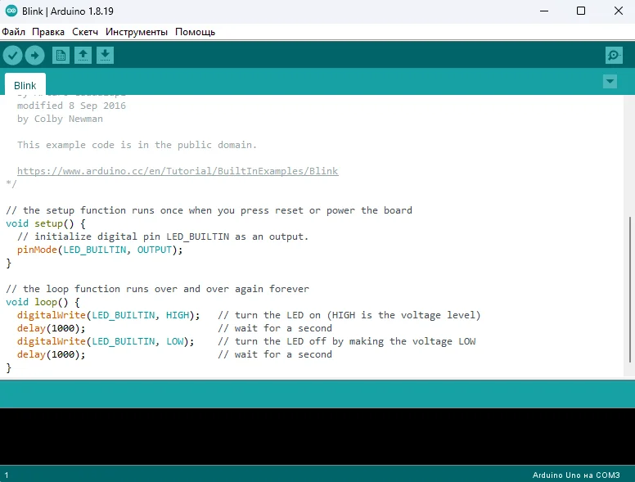Follow the arduino.cc Blink tutorial link

[x=178, y=171]
